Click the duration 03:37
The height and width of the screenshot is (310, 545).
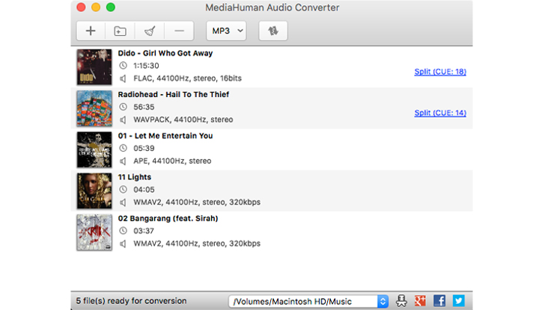pos(144,231)
